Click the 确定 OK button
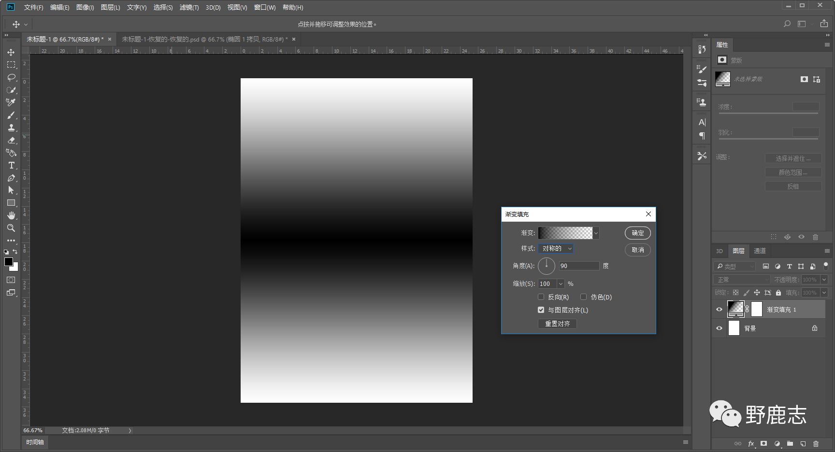The height and width of the screenshot is (452, 835). pos(637,233)
